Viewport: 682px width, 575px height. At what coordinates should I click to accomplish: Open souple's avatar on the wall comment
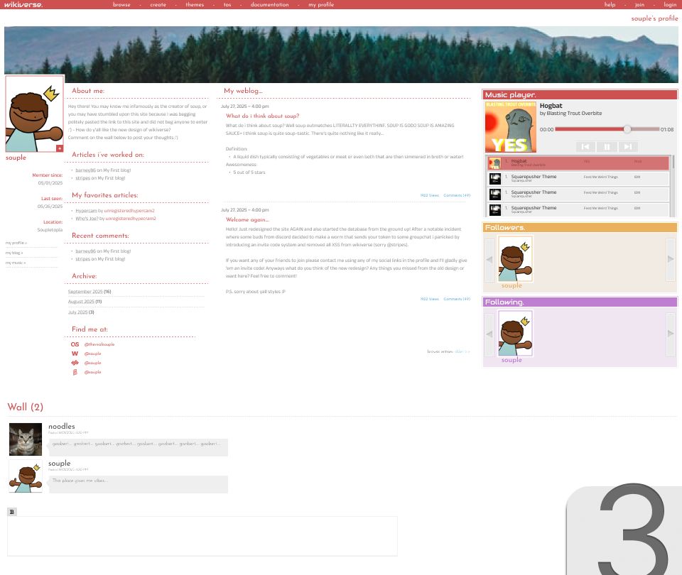pos(26,476)
